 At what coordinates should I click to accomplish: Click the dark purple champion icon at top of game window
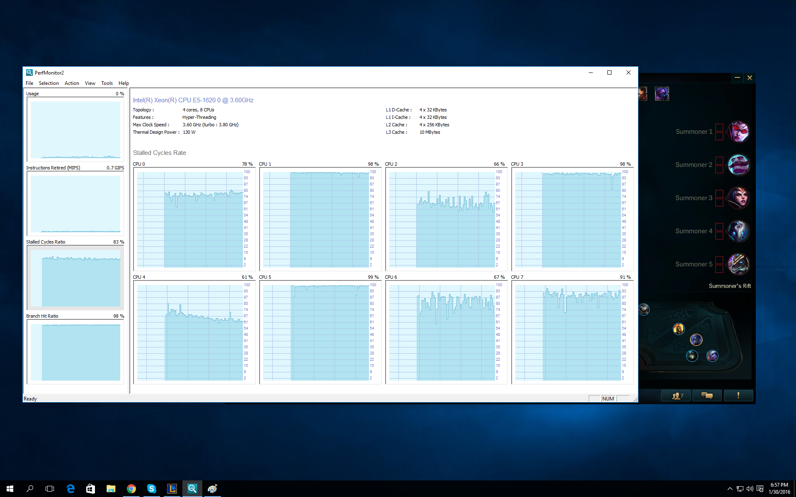(662, 94)
